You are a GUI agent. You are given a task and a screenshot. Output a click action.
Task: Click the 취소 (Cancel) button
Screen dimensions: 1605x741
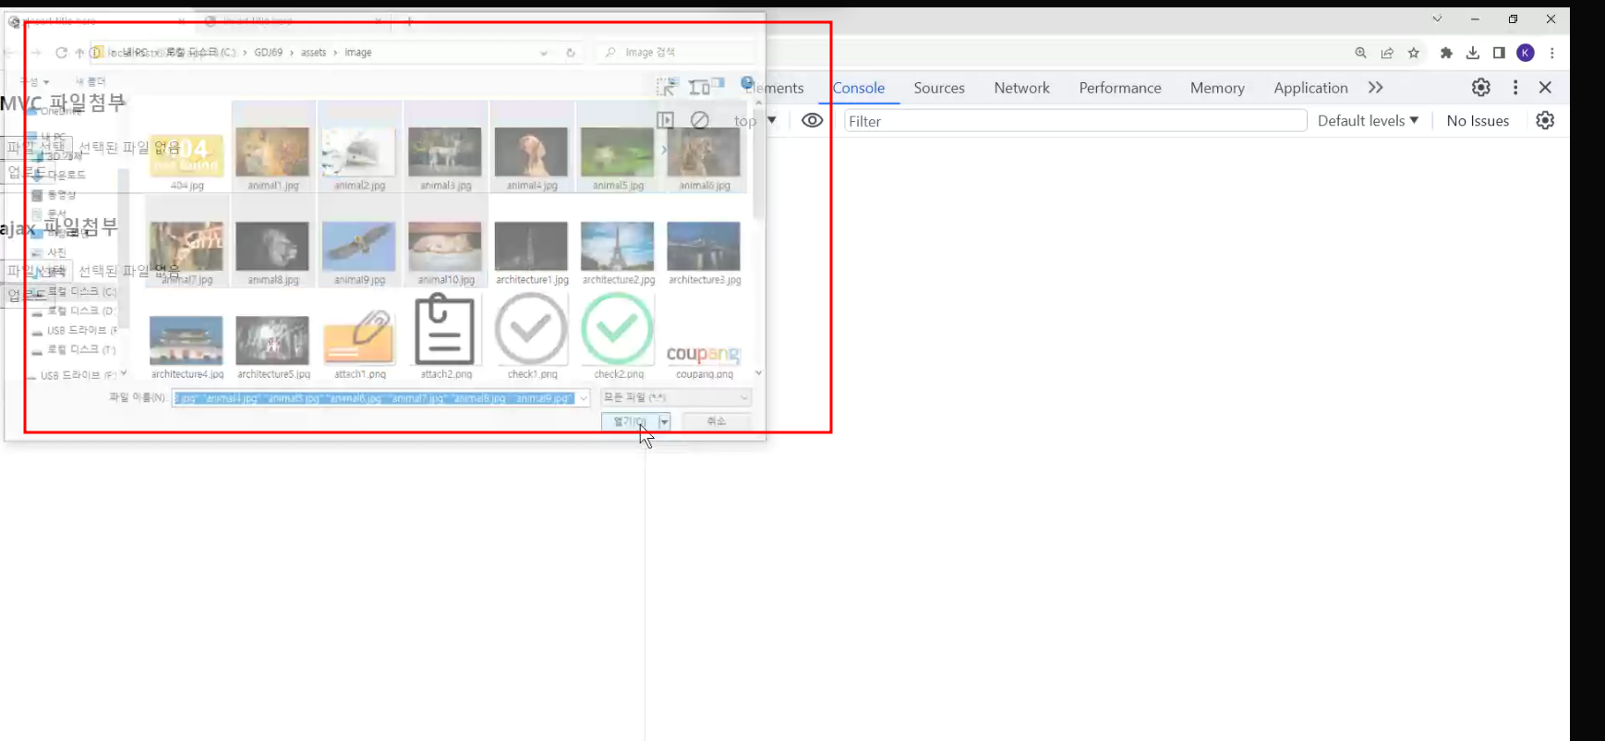[x=717, y=421]
